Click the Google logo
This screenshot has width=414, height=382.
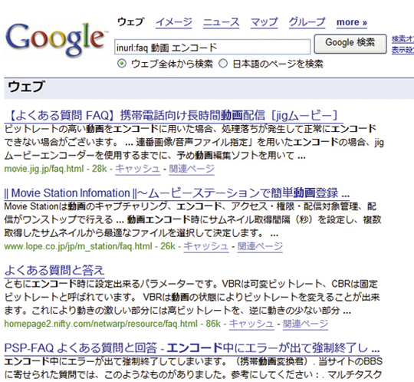click(55, 40)
